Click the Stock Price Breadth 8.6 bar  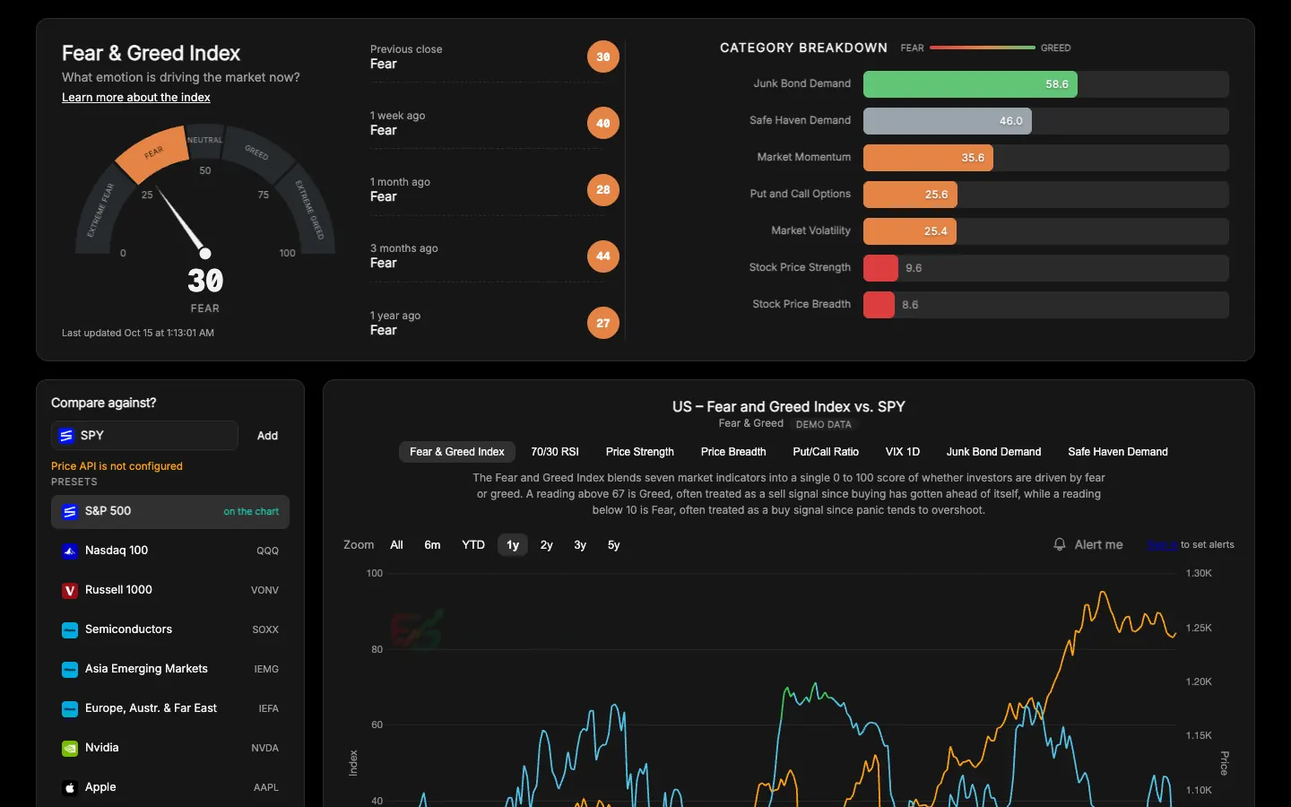pyautogui.click(x=879, y=305)
